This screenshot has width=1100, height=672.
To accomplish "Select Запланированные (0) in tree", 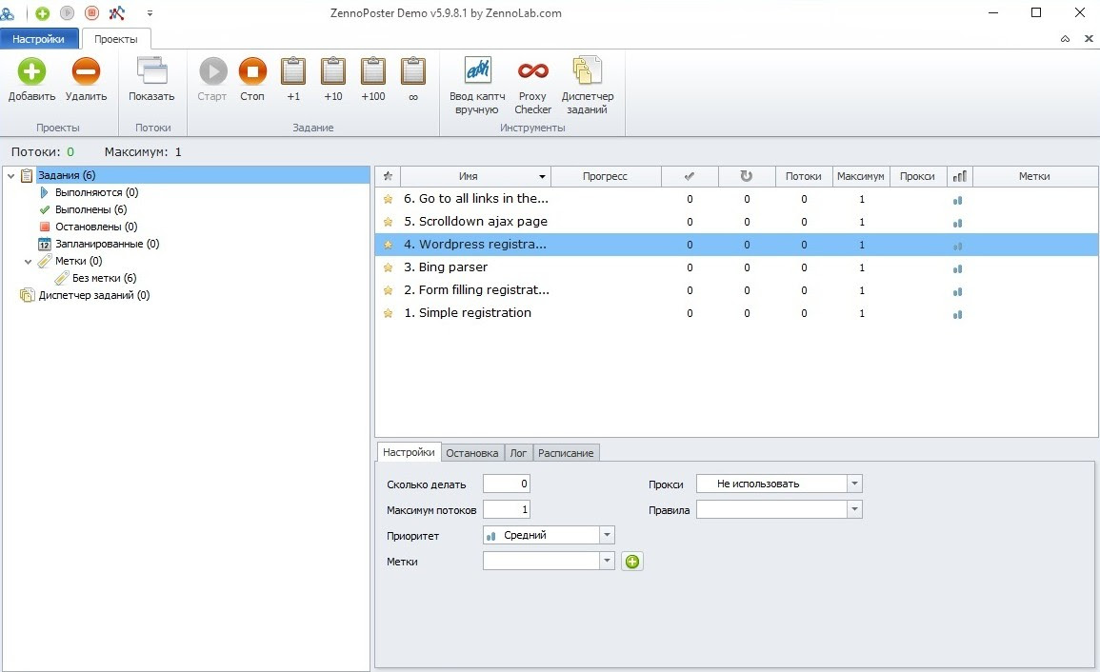I will [108, 244].
